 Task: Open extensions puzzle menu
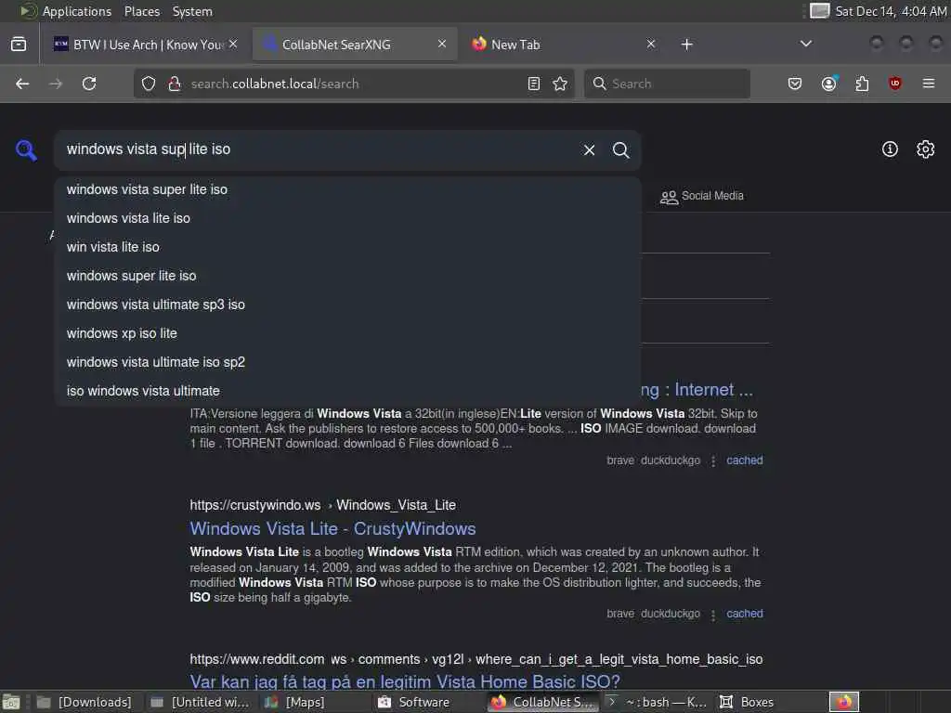pyautogui.click(x=862, y=84)
